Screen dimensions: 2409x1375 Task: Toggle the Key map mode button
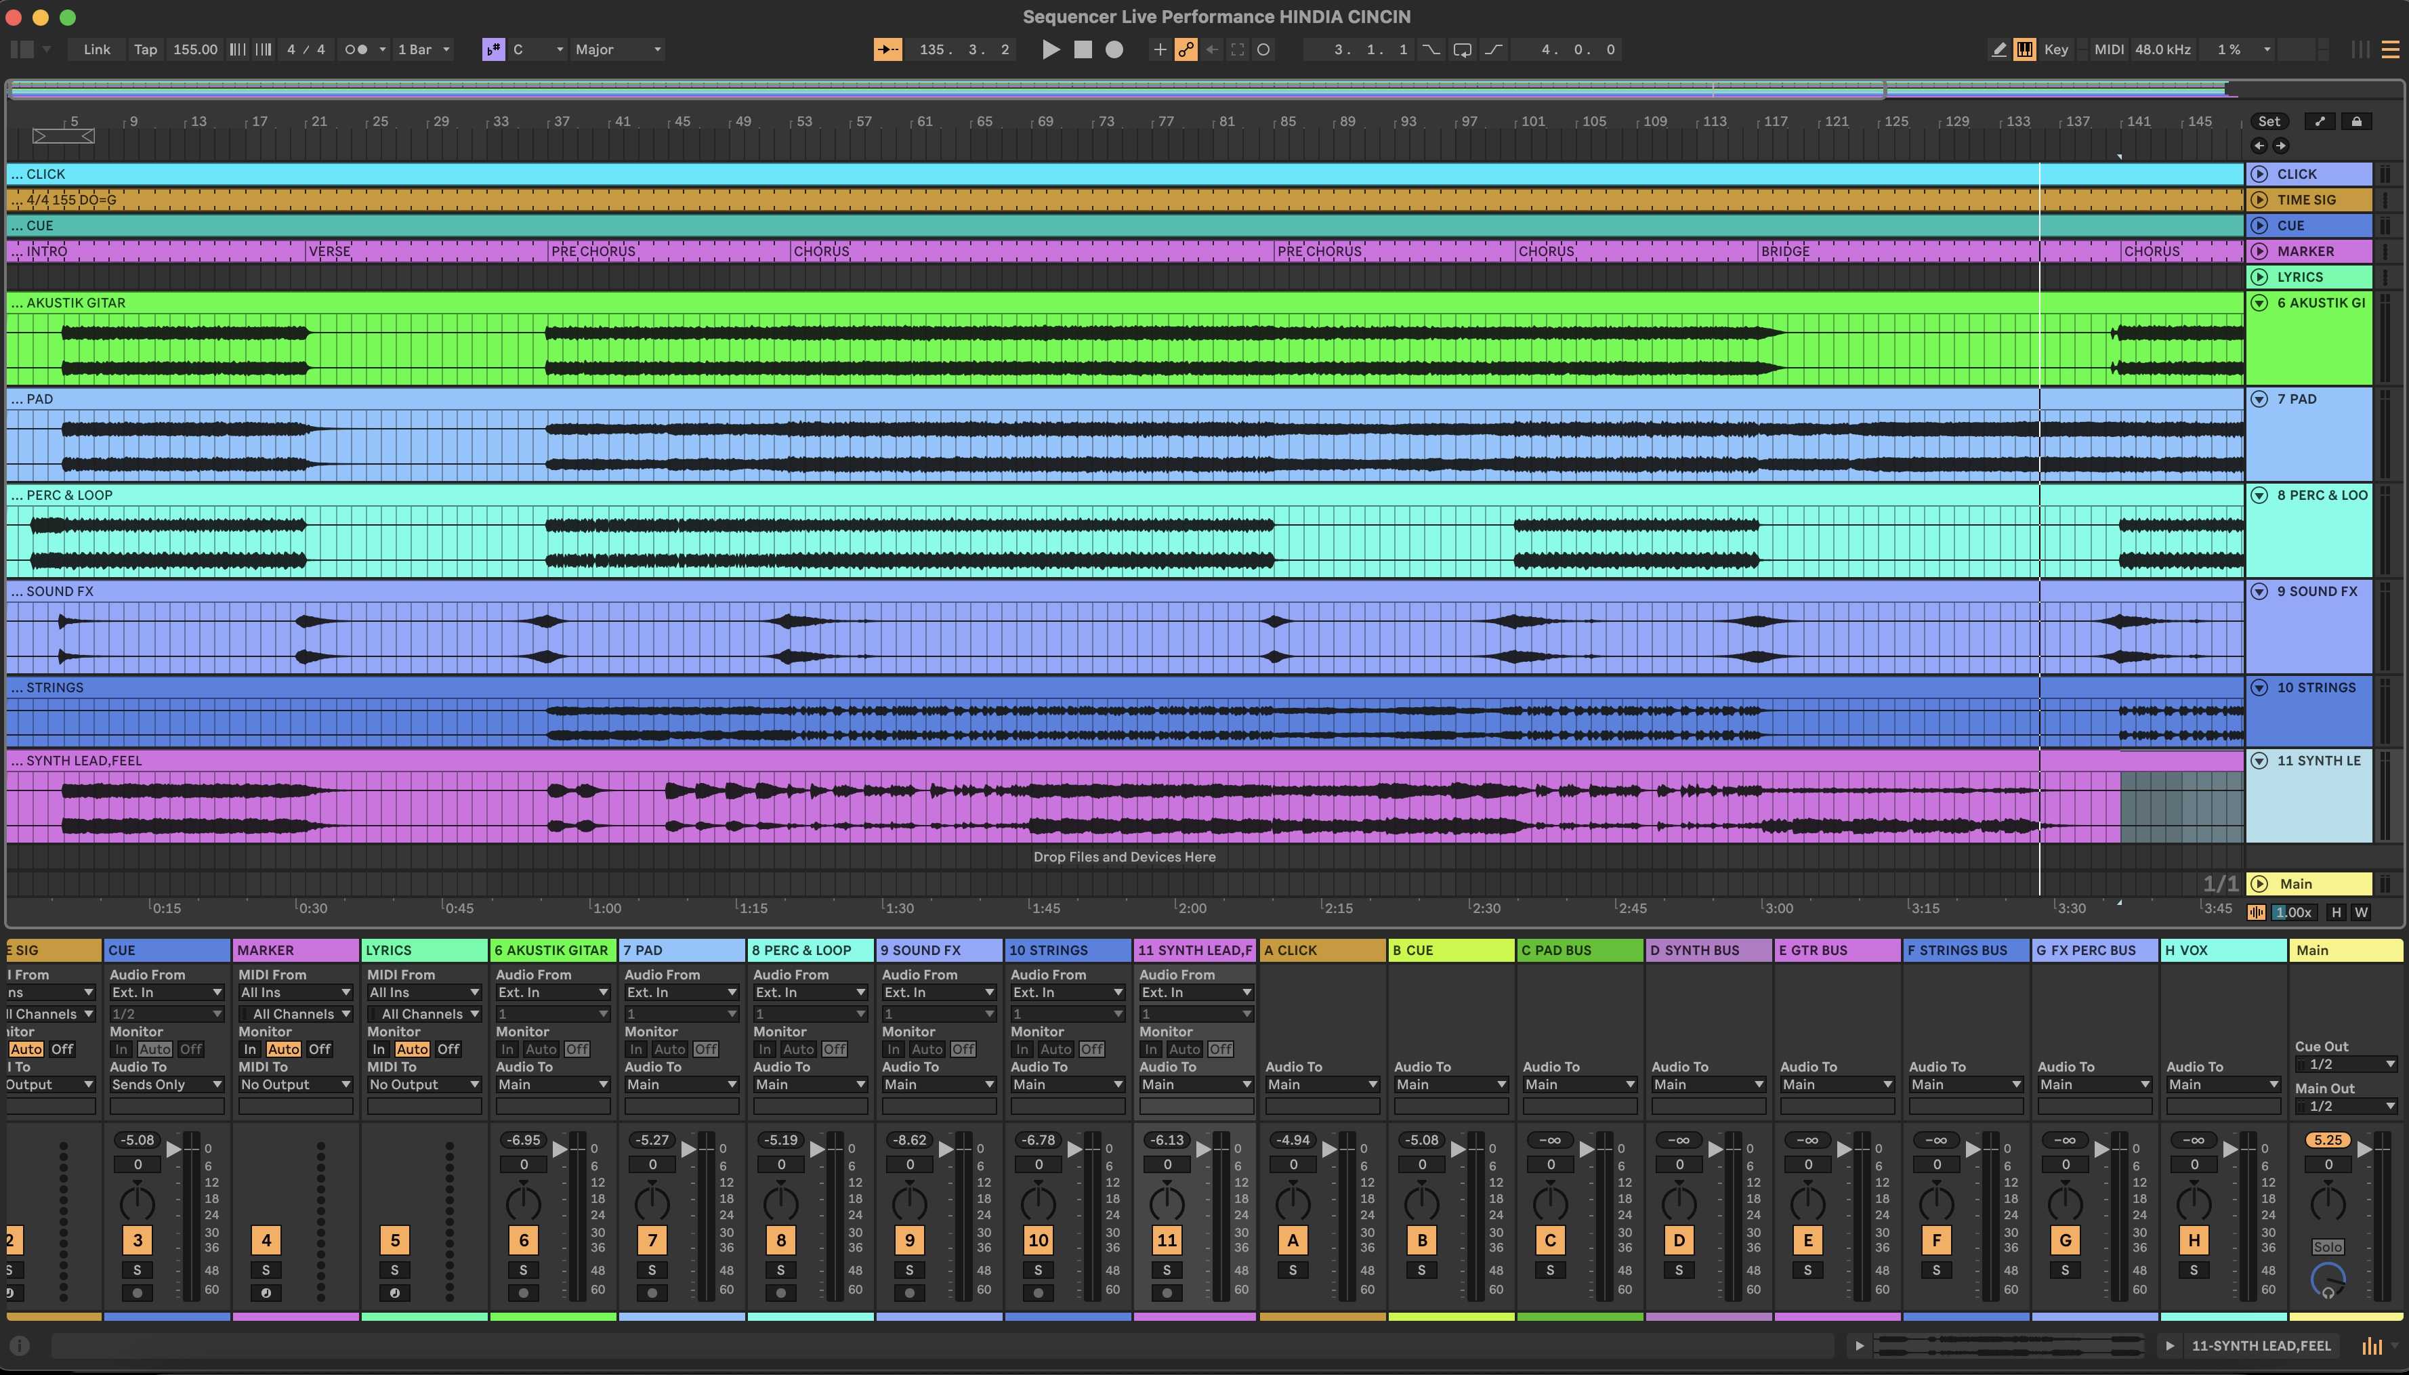pyautogui.click(x=2056, y=49)
